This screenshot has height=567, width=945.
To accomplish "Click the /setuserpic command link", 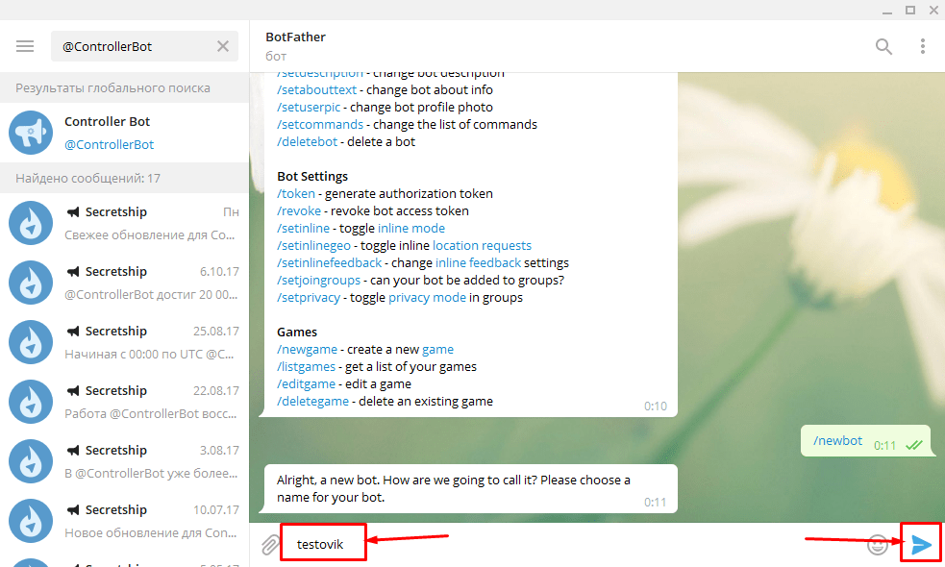I will pos(309,108).
